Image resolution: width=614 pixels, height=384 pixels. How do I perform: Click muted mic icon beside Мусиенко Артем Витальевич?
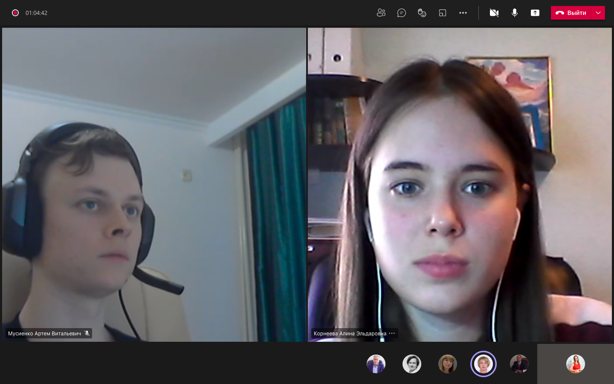[x=87, y=333]
